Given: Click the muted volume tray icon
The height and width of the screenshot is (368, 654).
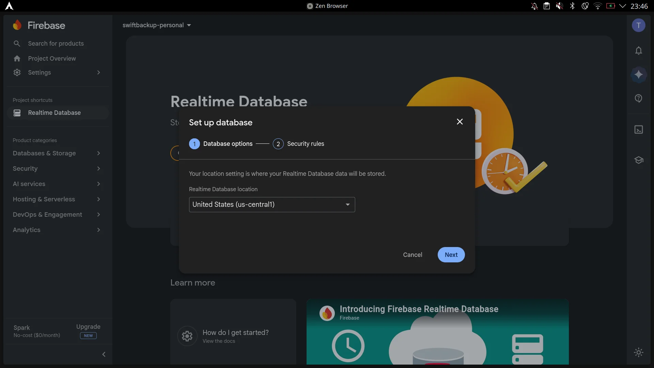Looking at the screenshot, I should (559, 6).
